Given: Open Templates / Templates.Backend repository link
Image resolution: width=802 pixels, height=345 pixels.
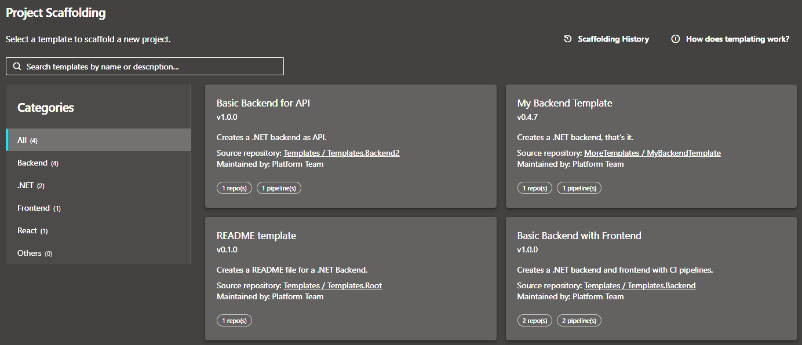Looking at the screenshot, I should [x=640, y=285].
